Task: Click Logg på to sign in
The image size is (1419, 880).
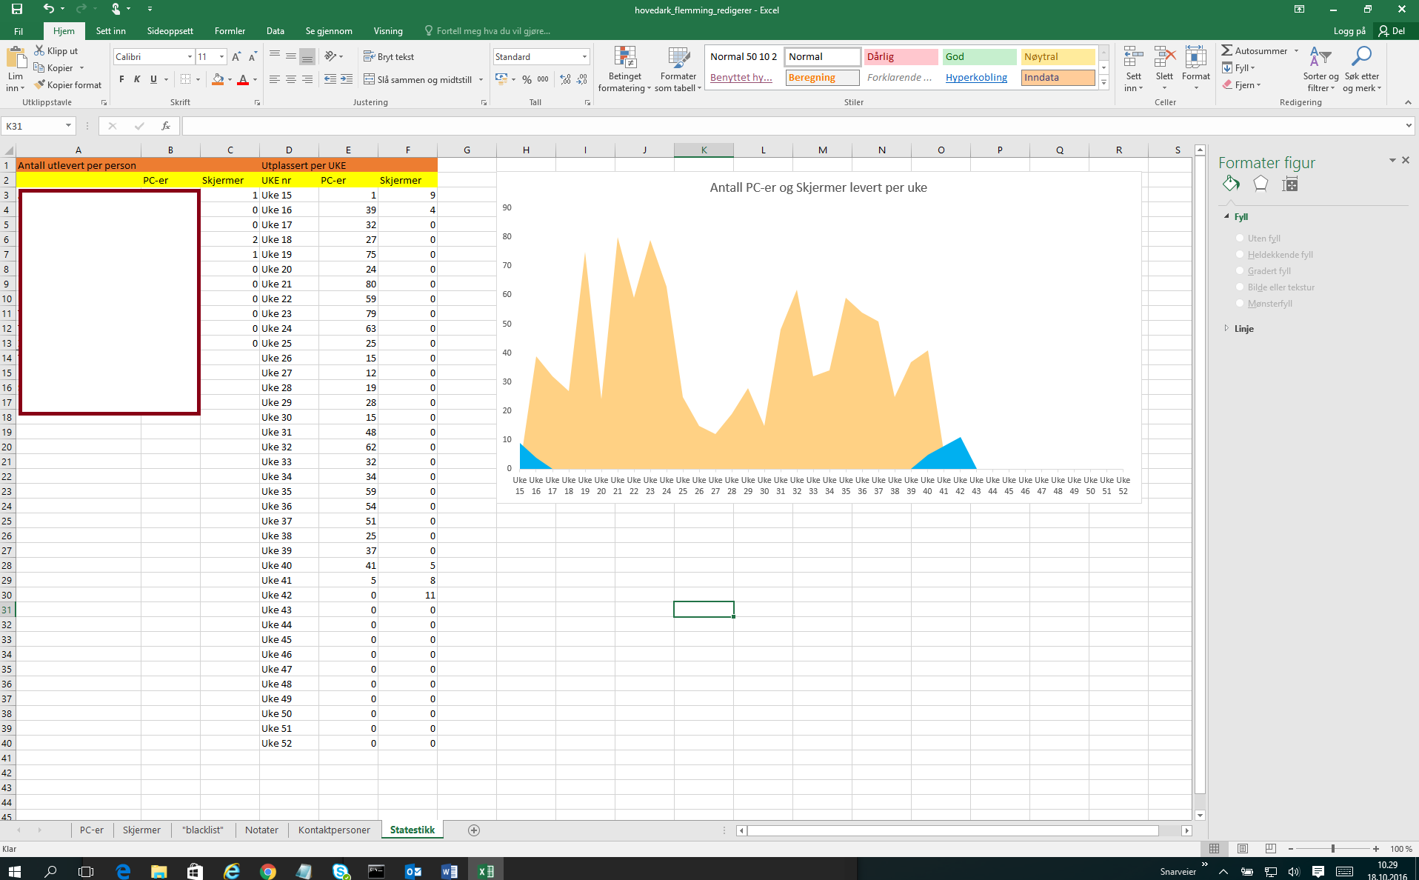Action: (x=1349, y=31)
